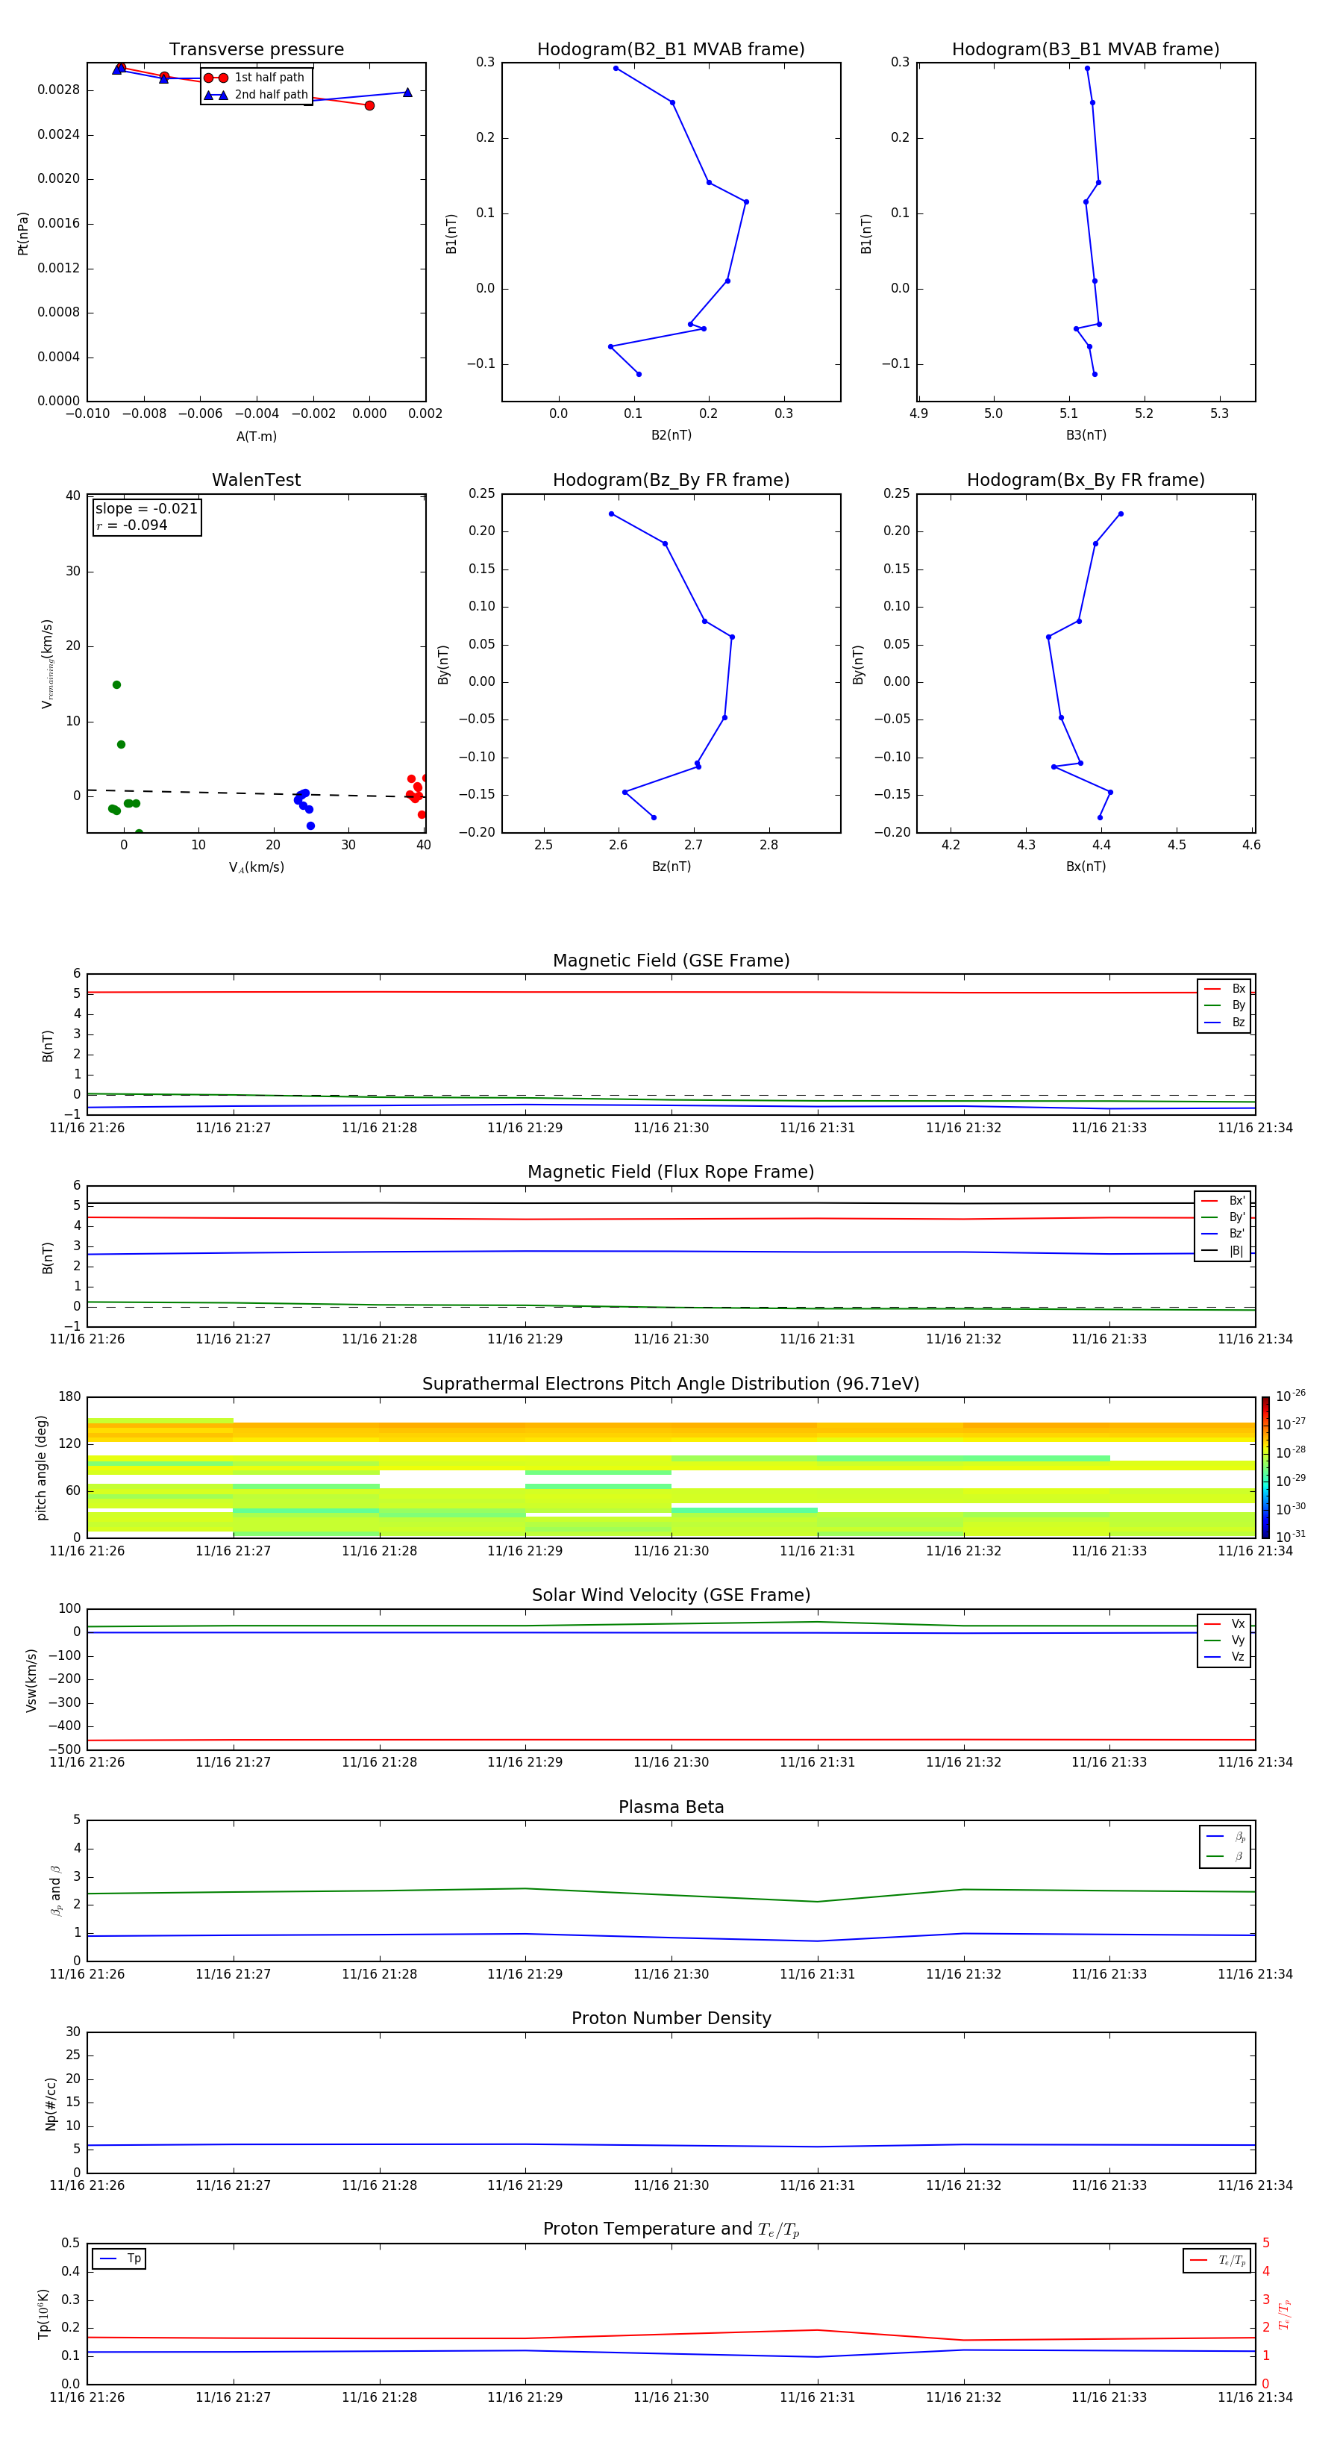
Task: Click the '11/16 21:34' tick under the temperature plot
Action: (x=1255, y=2397)
